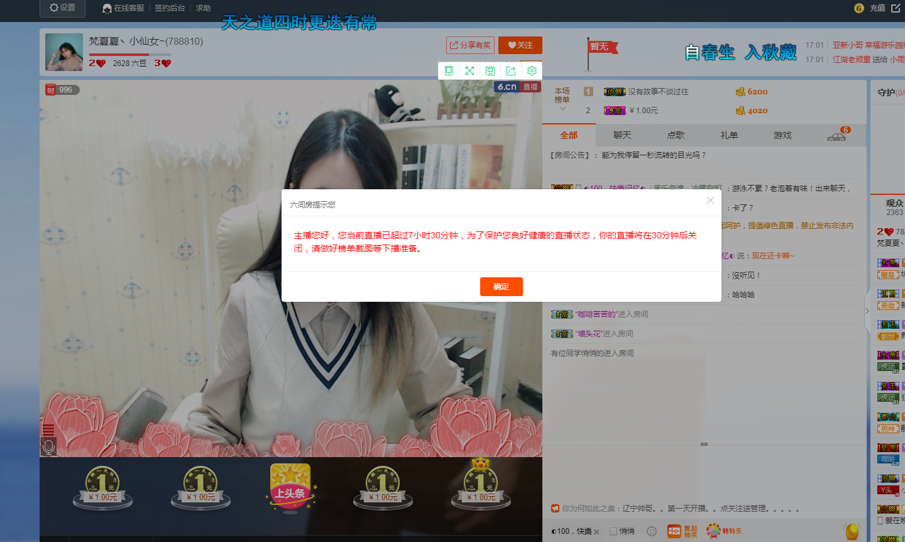The width and height of the screenshot is (905, 542).
Task: Open the car icon tab with badge 6
Action: tap(837, 135)
